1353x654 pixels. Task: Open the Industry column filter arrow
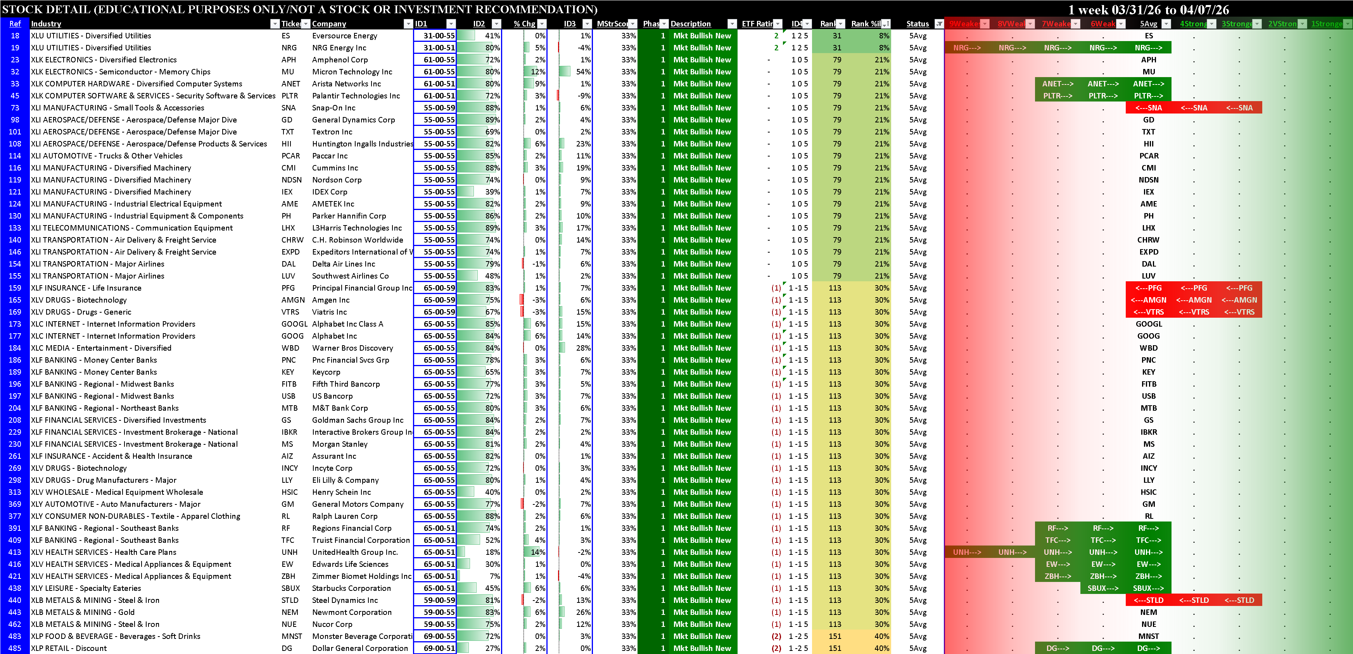(275, 24)
